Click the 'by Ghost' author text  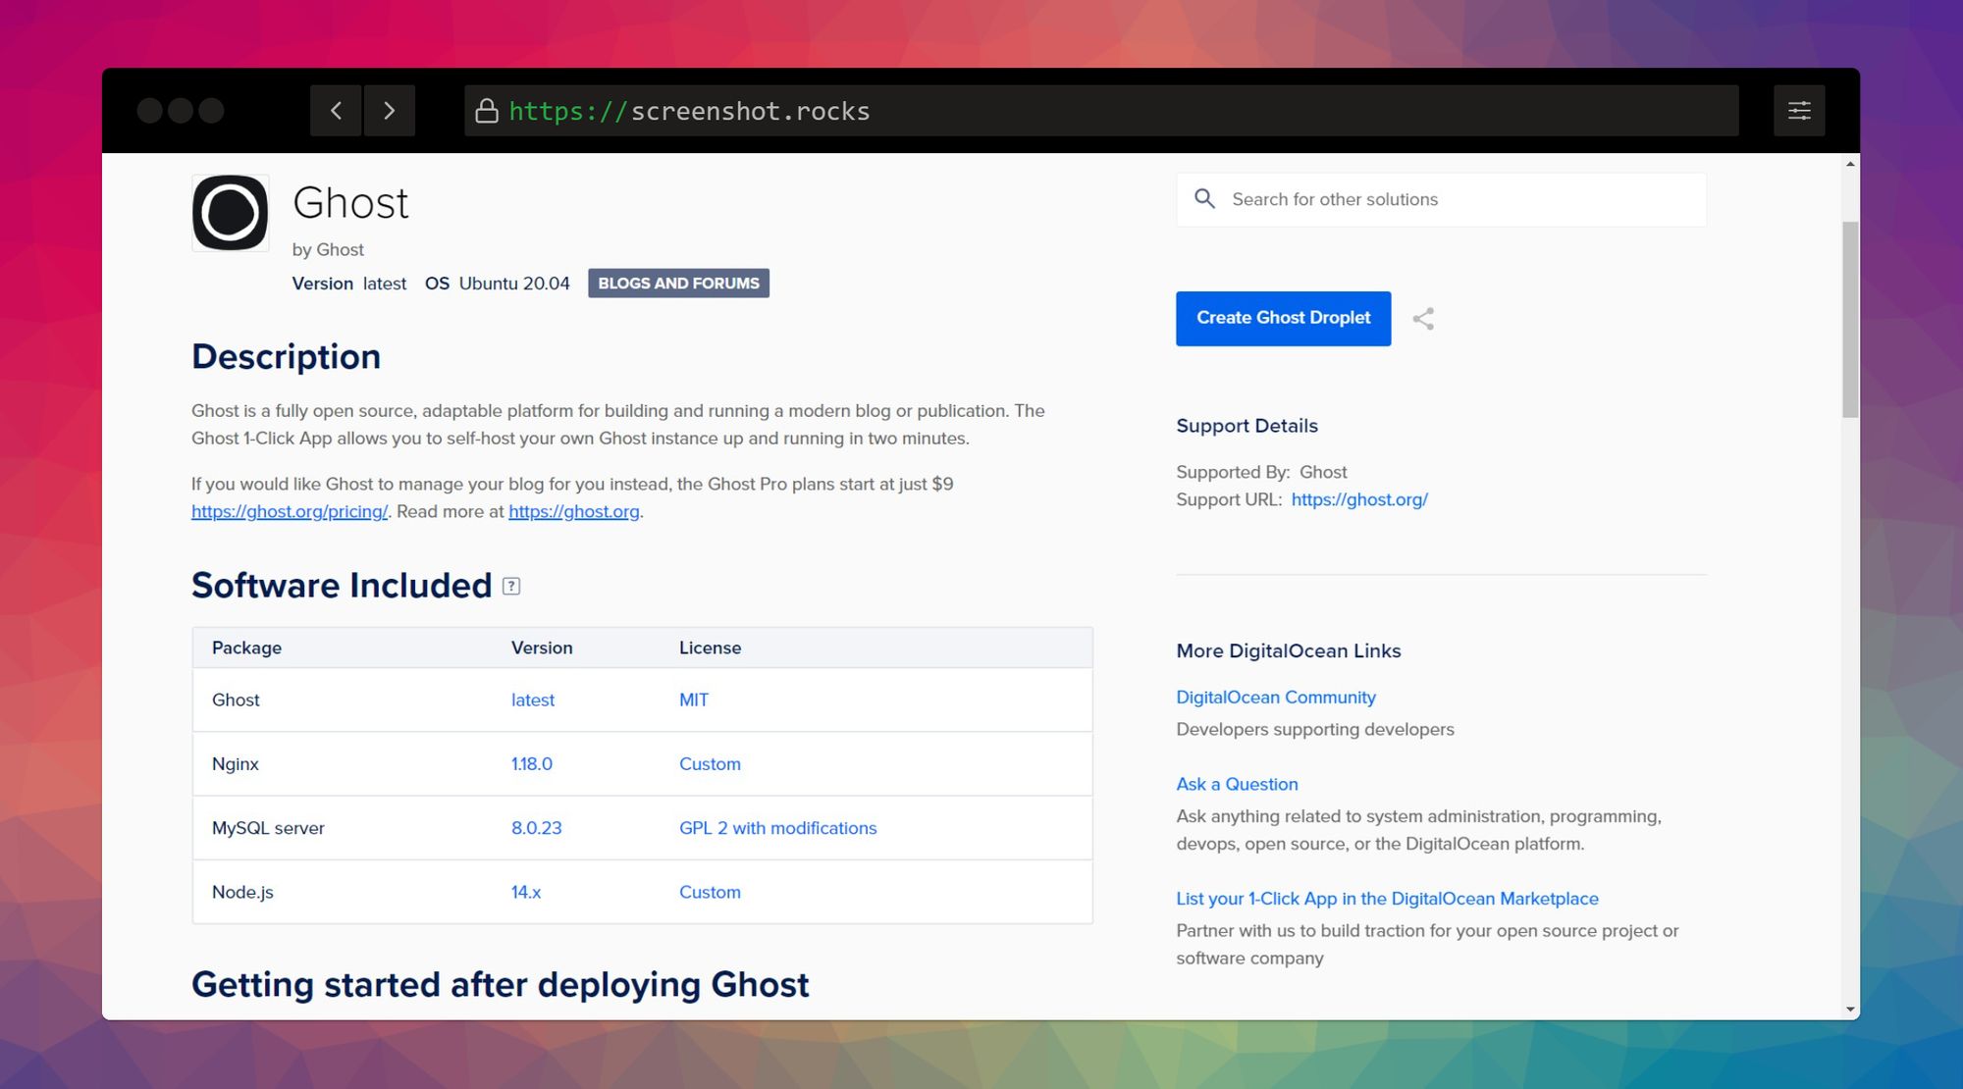[x=328, y=249]
